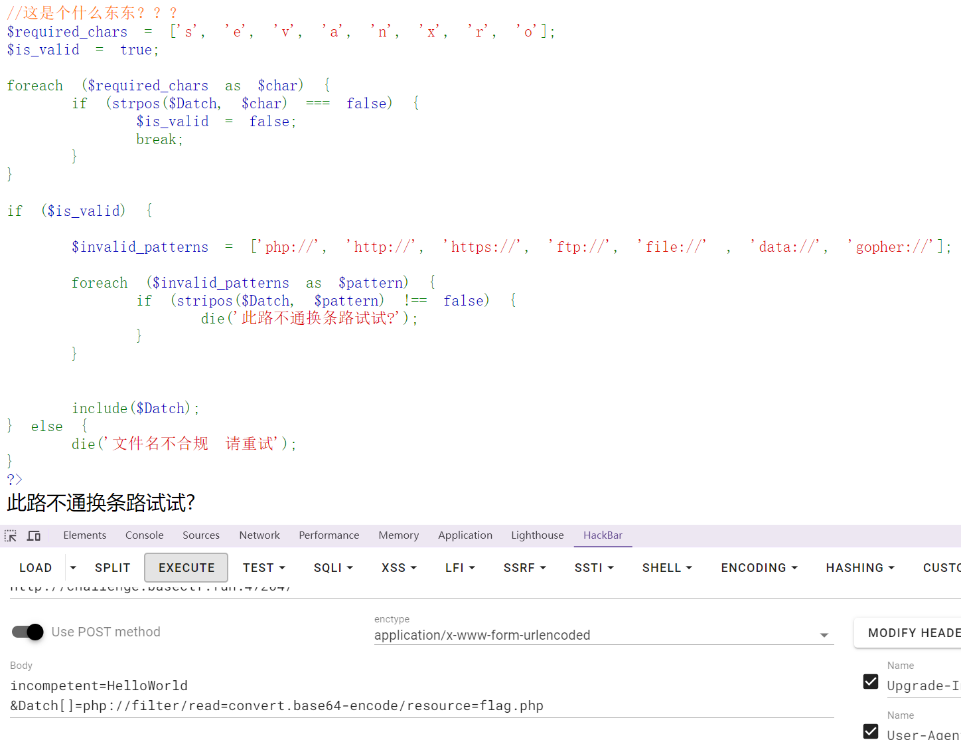Select the inspect element picker icon
This screenshot has width=961, height=740.
[11, 535]
